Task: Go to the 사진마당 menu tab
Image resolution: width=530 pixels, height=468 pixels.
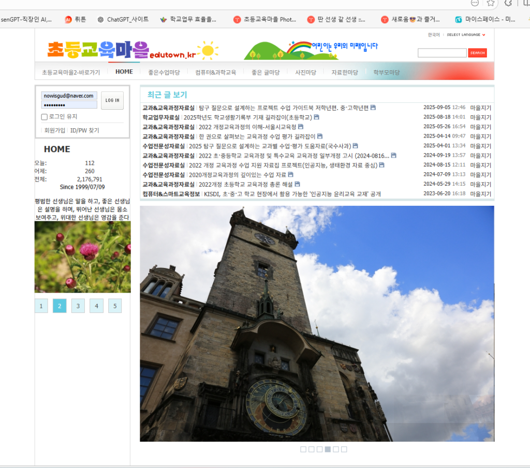Action: [x=305, y=72]
